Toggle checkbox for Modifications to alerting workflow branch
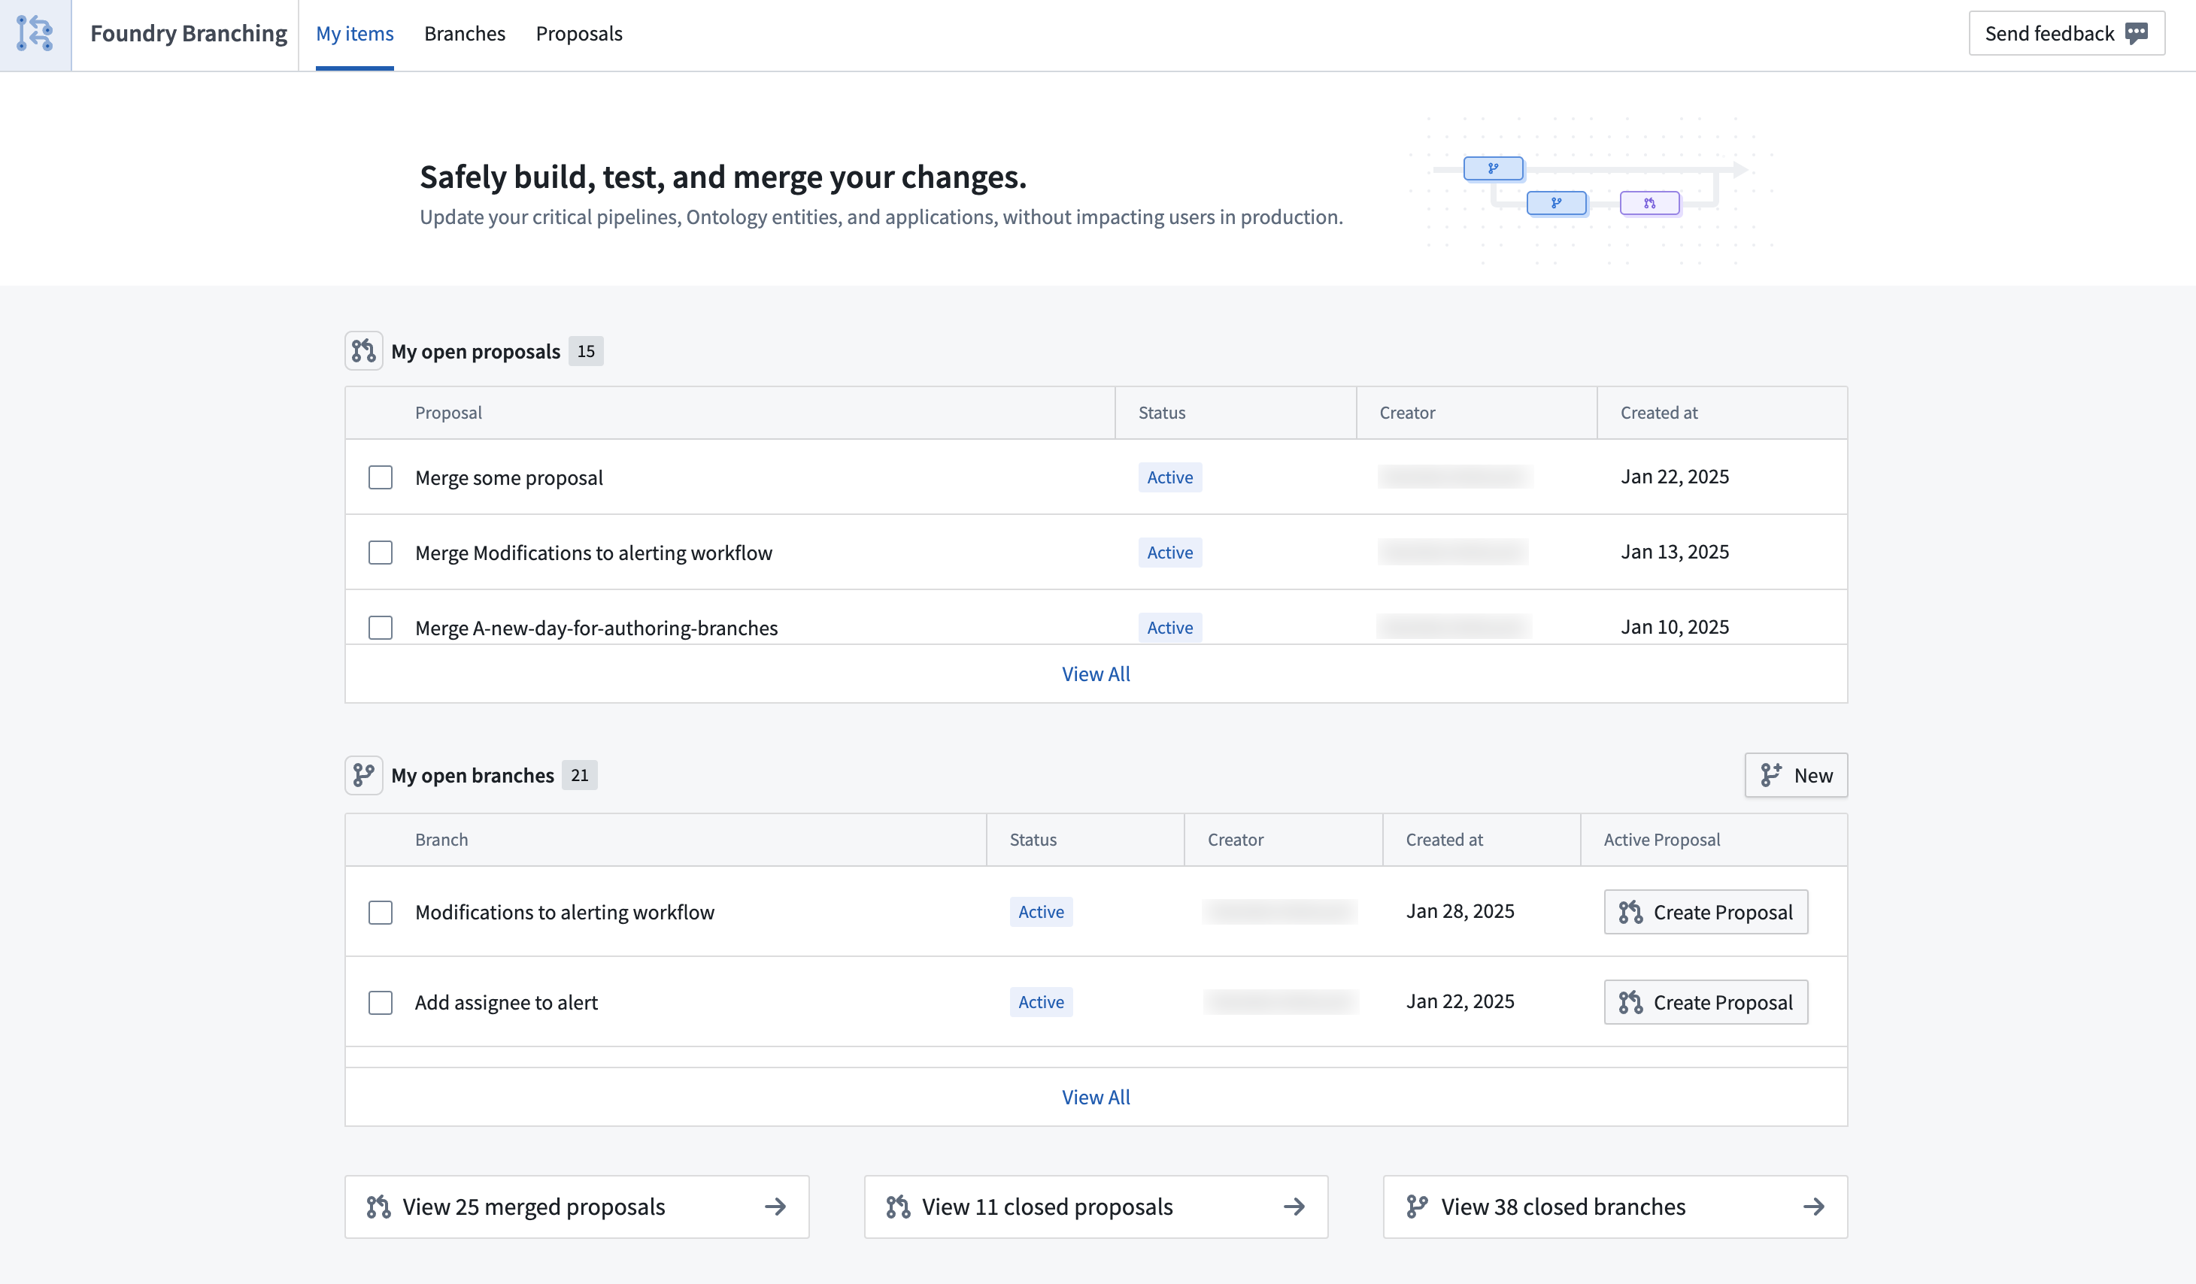Screen dimensions: 2196x1284 381,911
